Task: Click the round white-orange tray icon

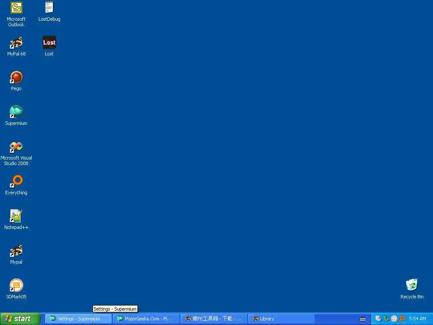Action: tap(394, 319)
